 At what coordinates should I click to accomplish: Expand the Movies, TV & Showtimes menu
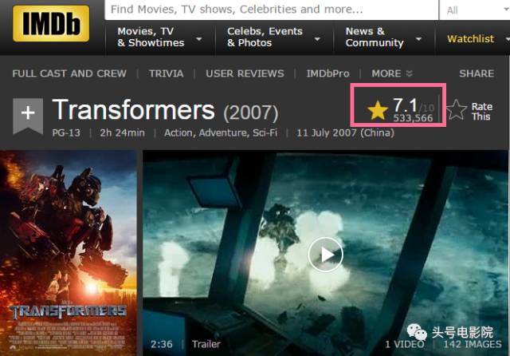(x=159, y=38)
